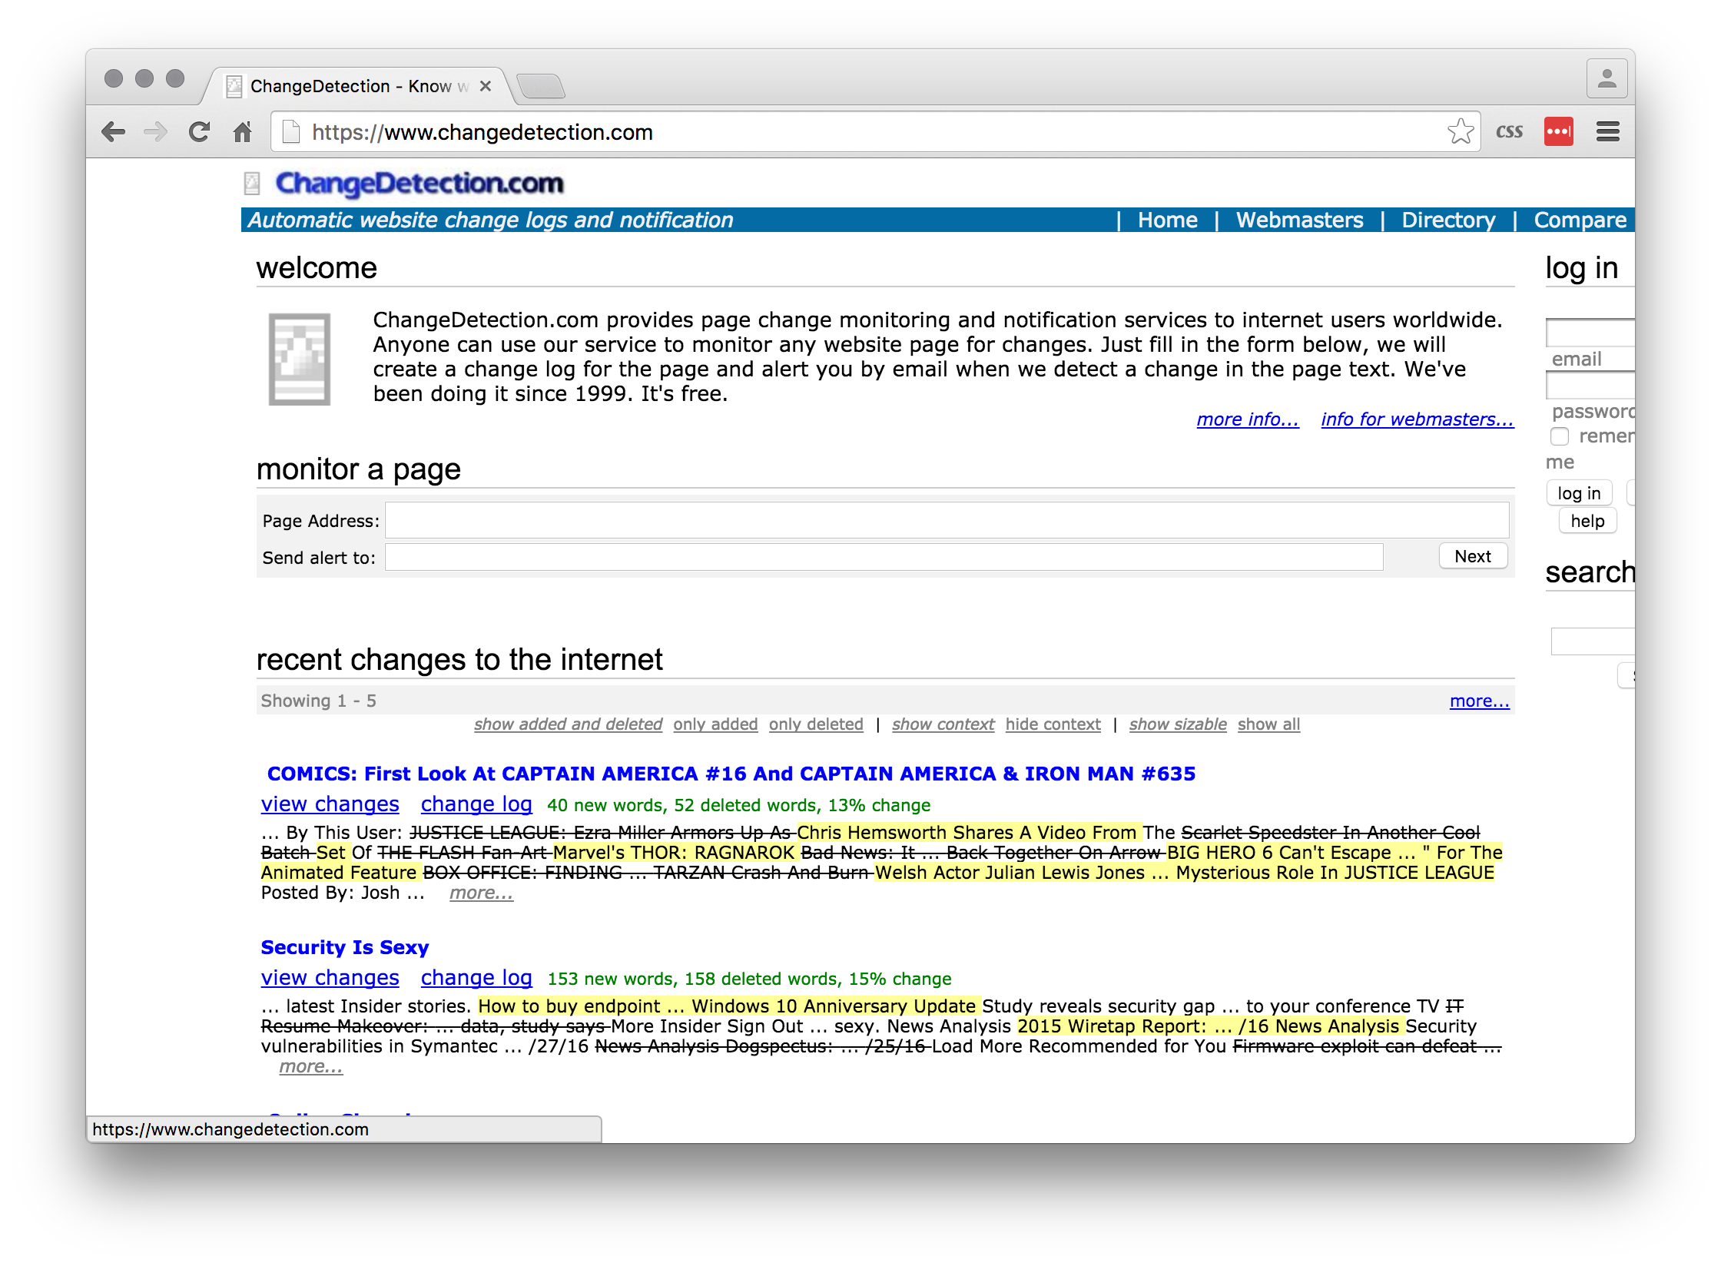
Task: Go to browser home icon
Action: [242, 132]
